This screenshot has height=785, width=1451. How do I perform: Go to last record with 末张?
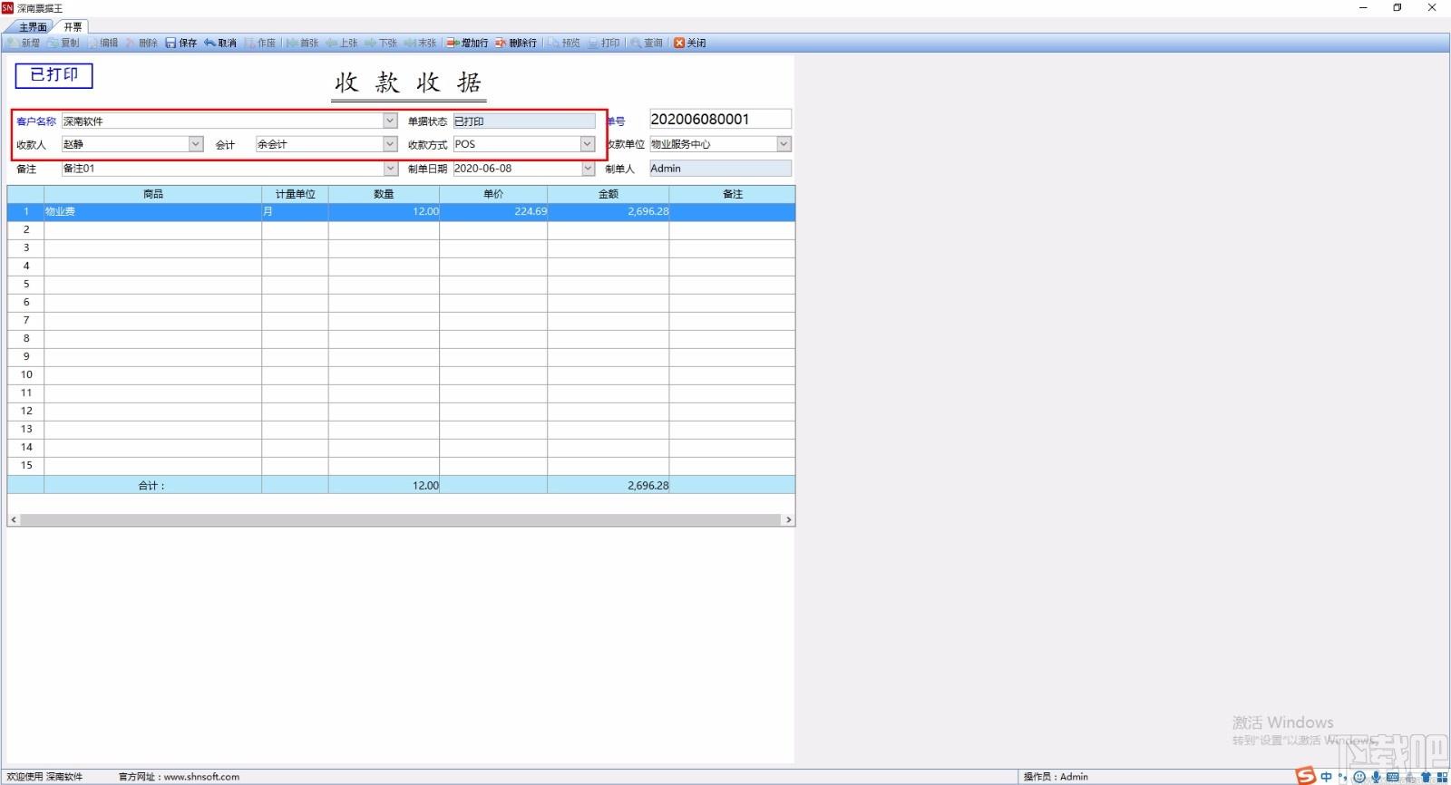pos(420,43)
